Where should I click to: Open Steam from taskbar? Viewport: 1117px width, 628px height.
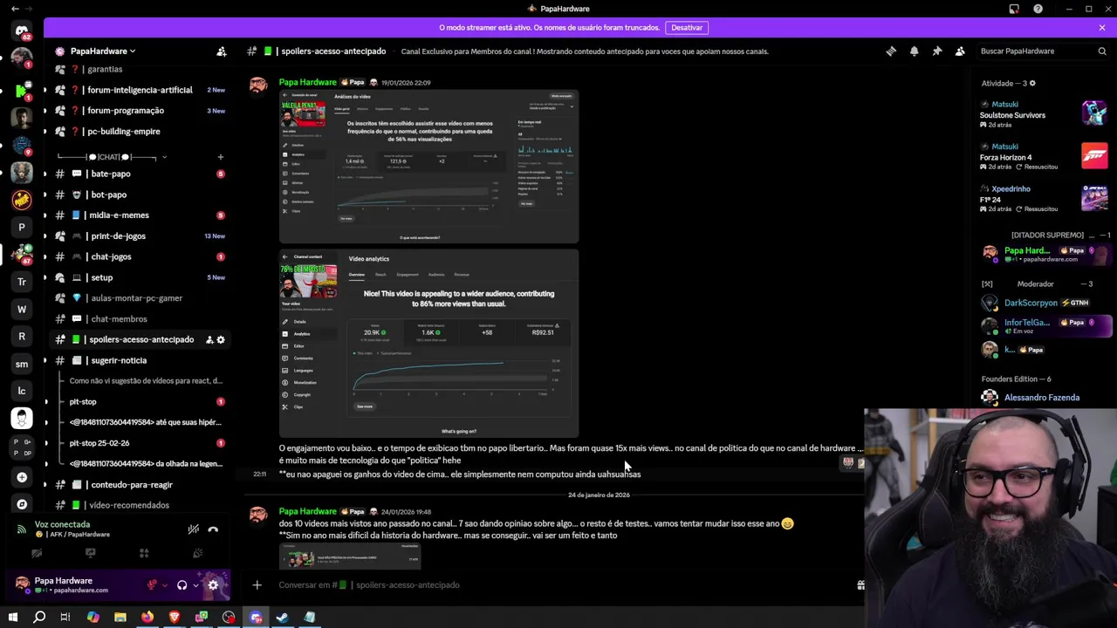point(283,618)
